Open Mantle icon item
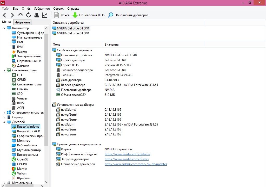 (14, 169)
